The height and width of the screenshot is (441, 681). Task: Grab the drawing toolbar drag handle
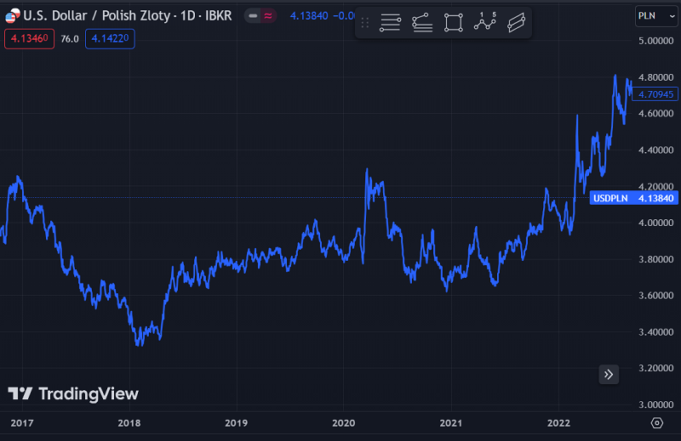366,23
